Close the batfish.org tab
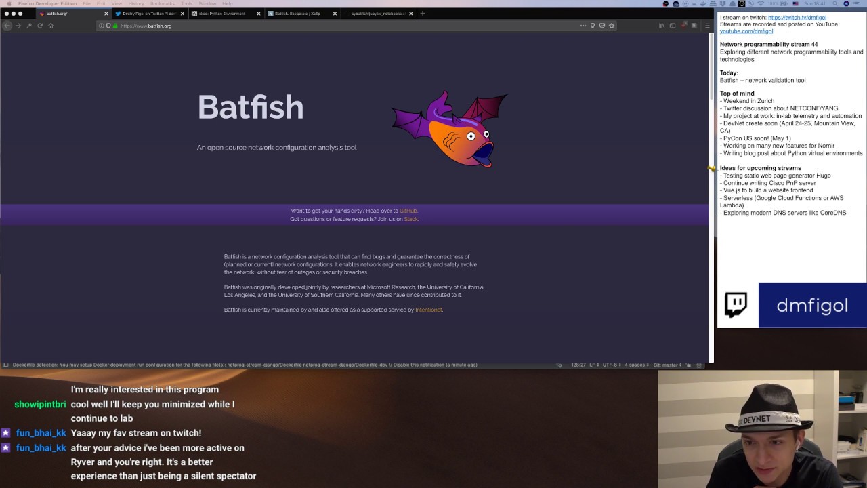Viewport: 867px width, 488px height. point(106,14)
